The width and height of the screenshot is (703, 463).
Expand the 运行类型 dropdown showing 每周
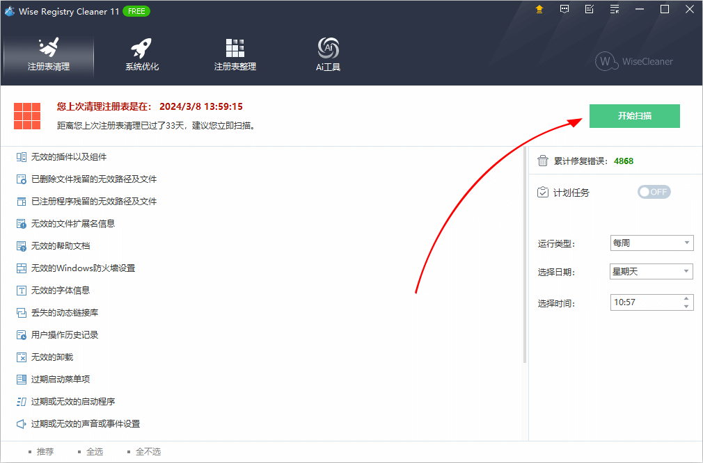pyautogui.click(x=651, y=243)
